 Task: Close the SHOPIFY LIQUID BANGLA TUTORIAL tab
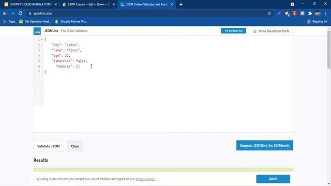pos(56,5)
